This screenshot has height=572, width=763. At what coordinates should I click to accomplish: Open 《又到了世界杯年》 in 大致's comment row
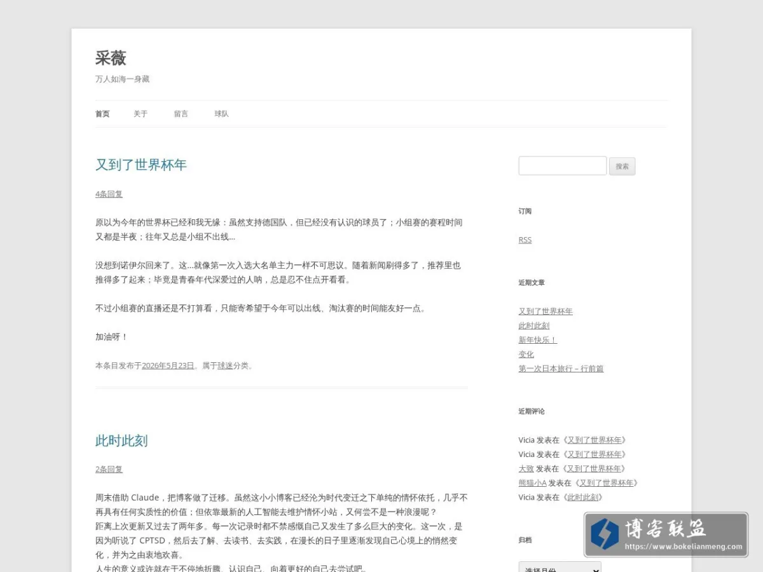(x=595, y=468)
